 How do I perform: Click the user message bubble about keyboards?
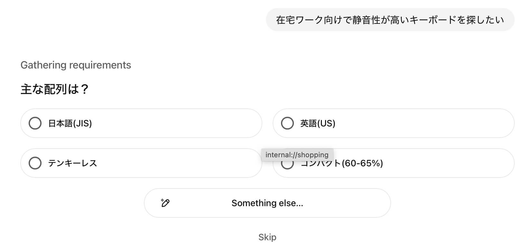390,20
